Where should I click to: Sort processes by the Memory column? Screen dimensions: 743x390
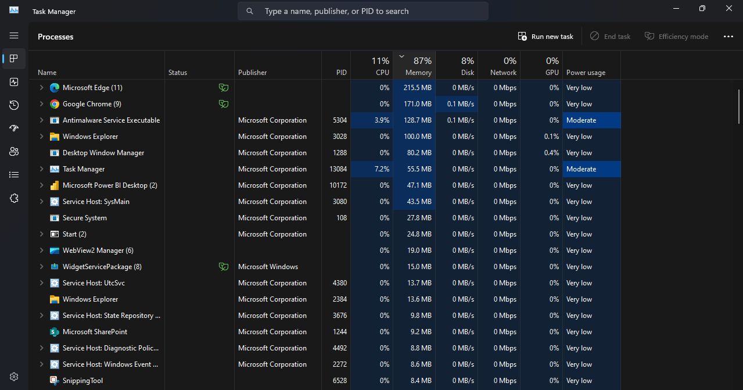point(414,65)
